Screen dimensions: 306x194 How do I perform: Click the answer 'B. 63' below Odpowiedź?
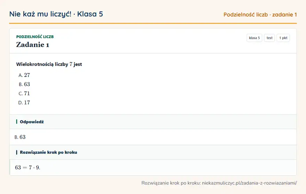click(20, 137)
